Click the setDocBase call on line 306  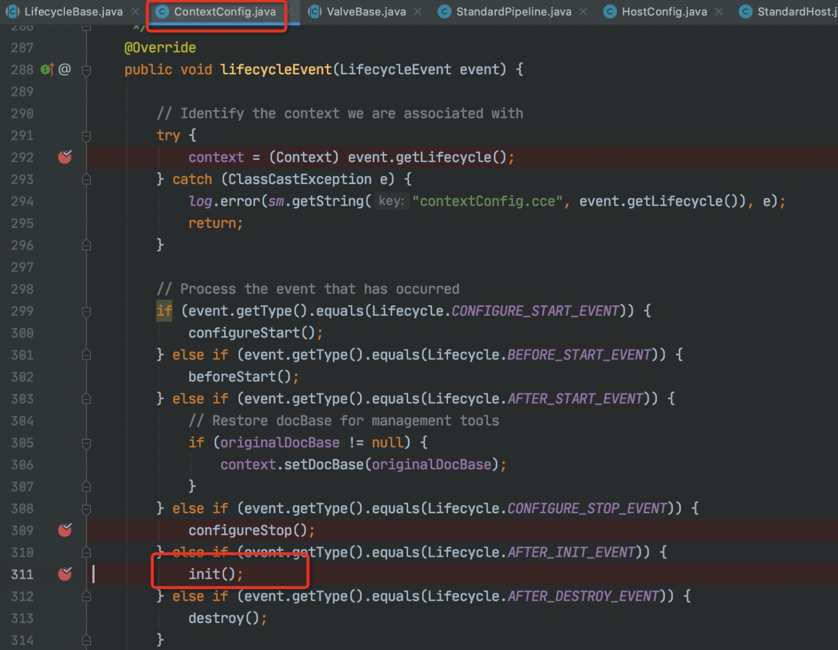click(x=324, y=464)
